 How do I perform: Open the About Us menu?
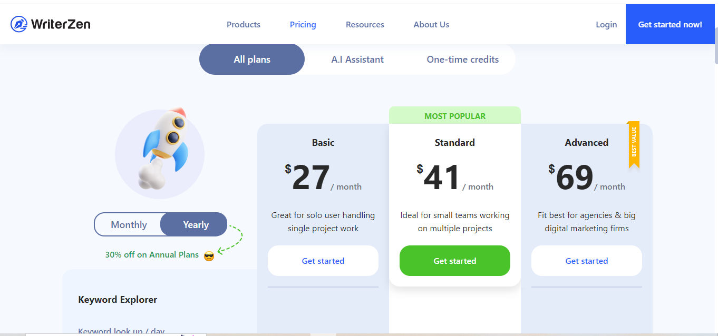pyautogui.click(x=431, y=24)
